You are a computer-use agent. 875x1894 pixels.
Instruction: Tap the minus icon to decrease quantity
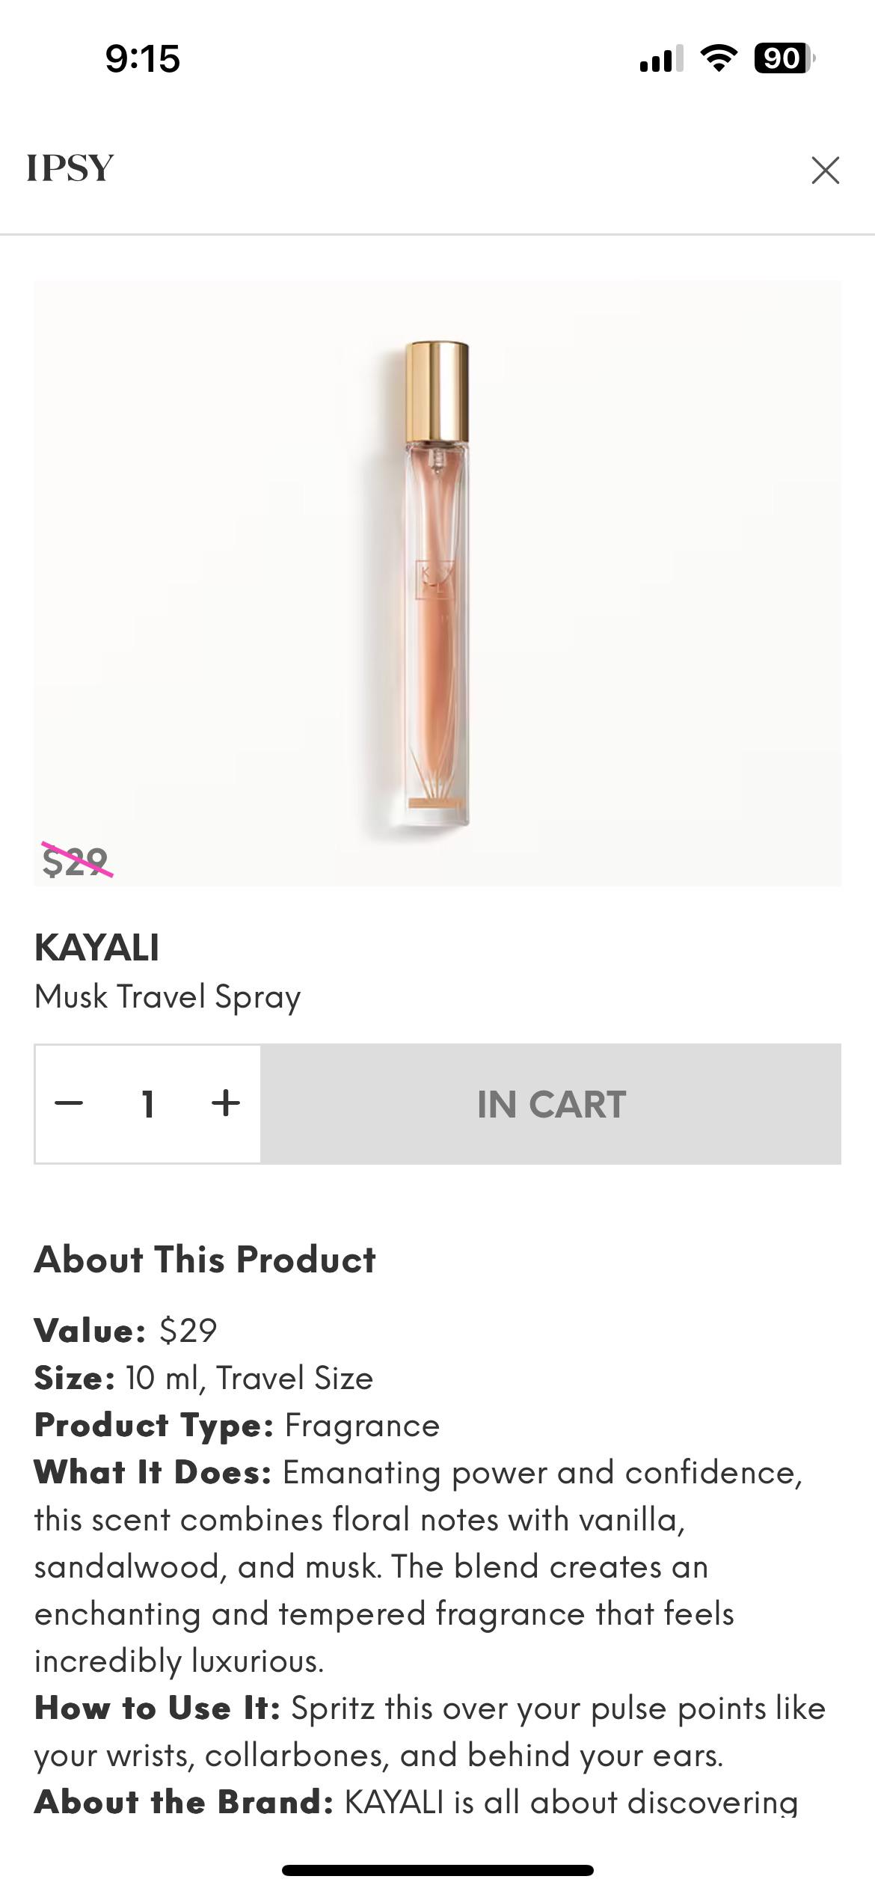69,1103
